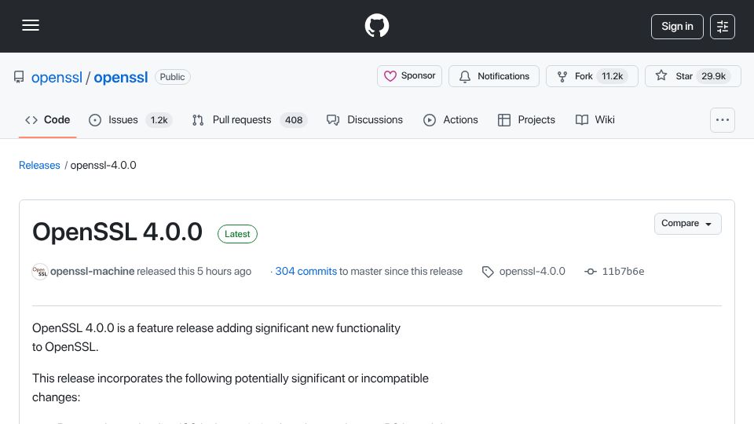Viewport: 754px width, 424px height.
Task: Click the Issues count 1.2k
Action: (x=159, y=119)
